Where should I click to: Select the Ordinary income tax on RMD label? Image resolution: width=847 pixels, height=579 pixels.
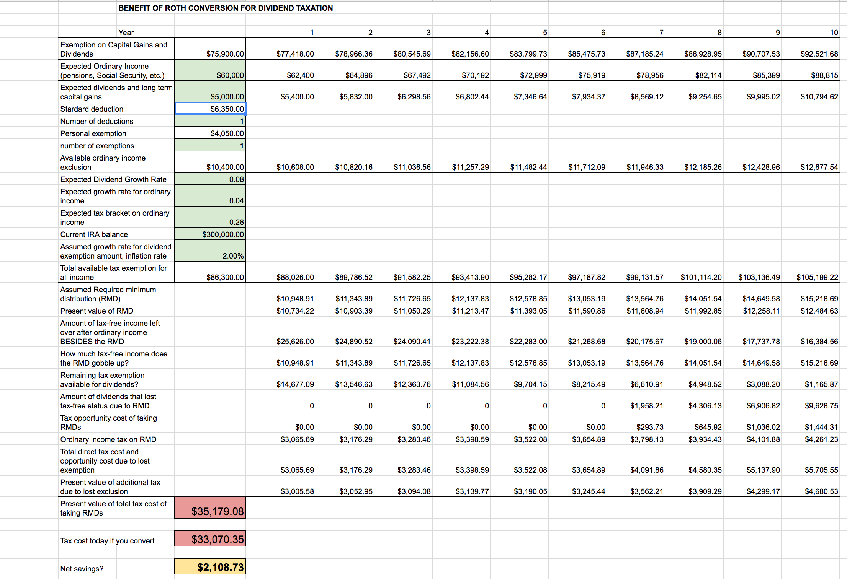tap(108, 439)
